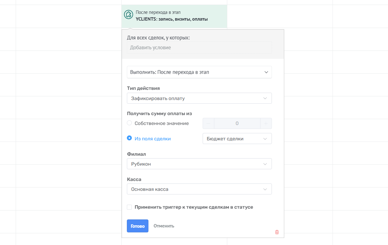388x245 pixels.
Task: Select the 'Из поля сделки' radio option
Action: point(129,138)
